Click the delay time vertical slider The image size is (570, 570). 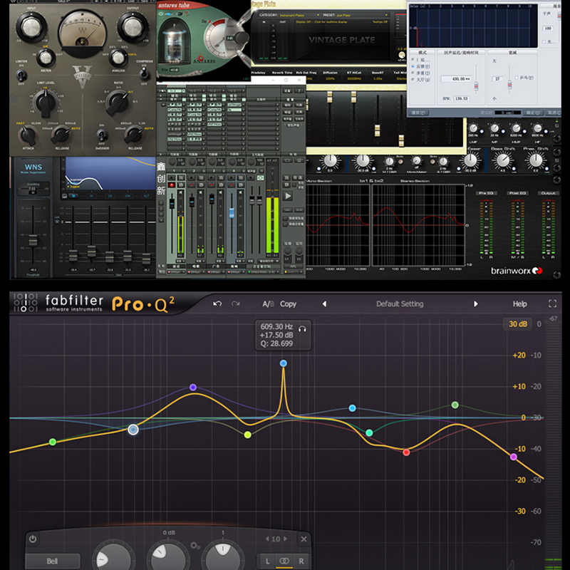click(x=476, y=86)
